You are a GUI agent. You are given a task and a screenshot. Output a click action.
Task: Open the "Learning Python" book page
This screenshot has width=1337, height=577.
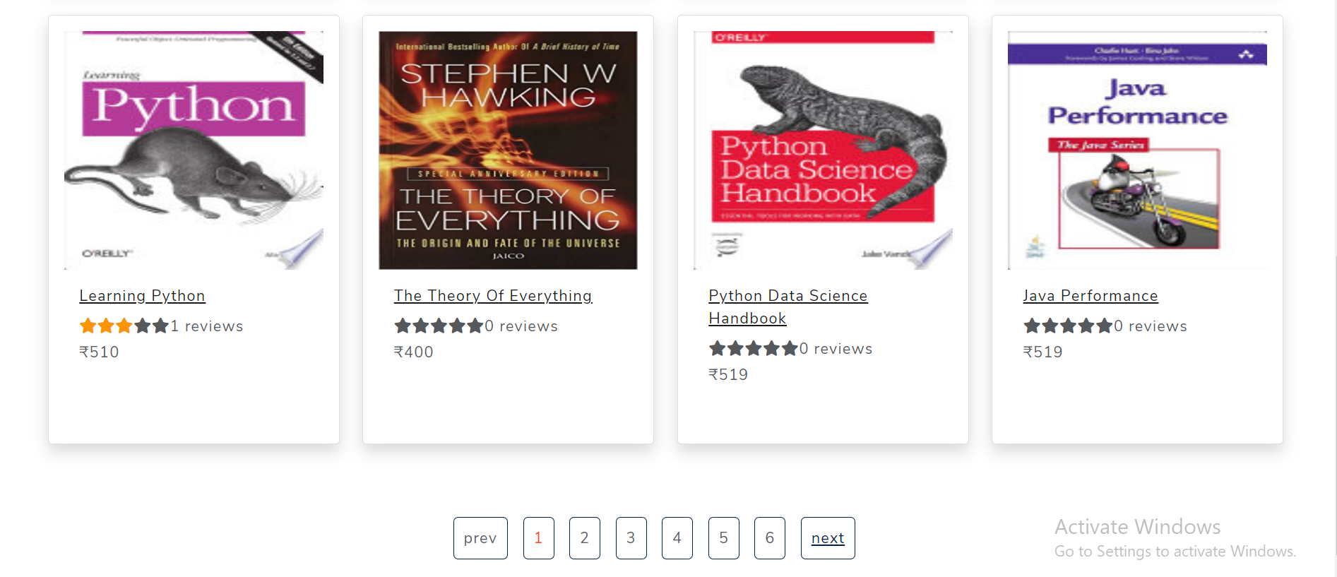141,295
